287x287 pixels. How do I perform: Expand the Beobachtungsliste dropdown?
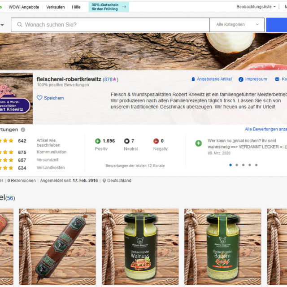pos(256,7)
